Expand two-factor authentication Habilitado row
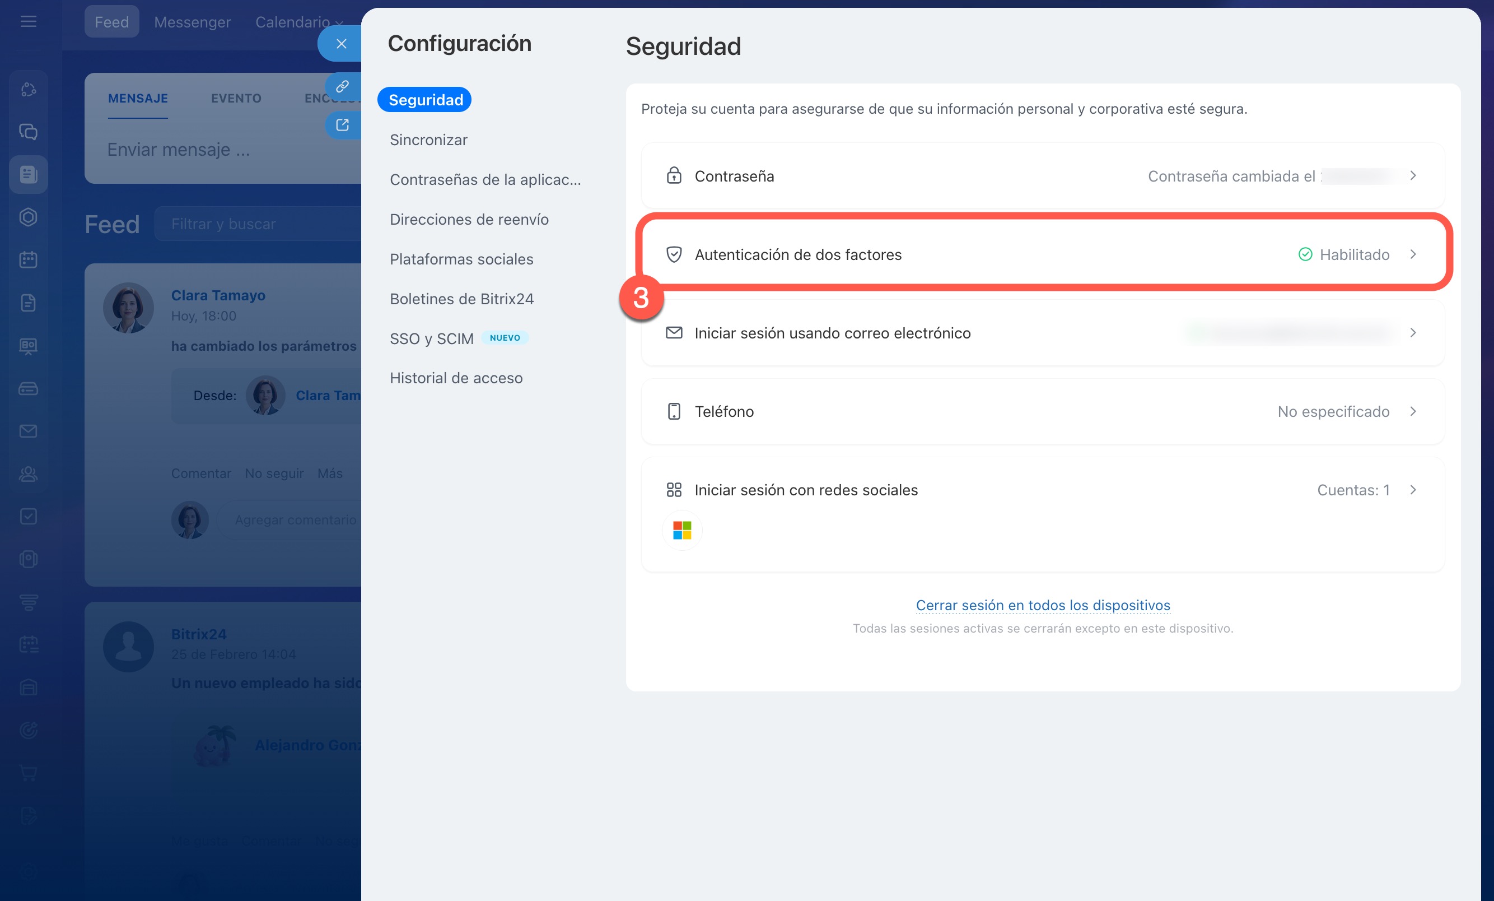This screenshot has width=1494, height=901. (x=1413, y=254)
